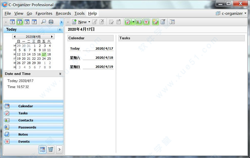Open the File menu
This screenshot has height=158, width=250.
pyautogui.click(x=7, y=14)
